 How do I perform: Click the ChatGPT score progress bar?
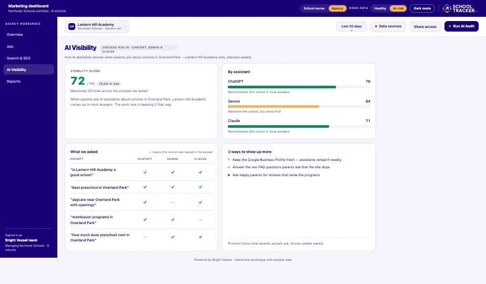coord(299,87)
